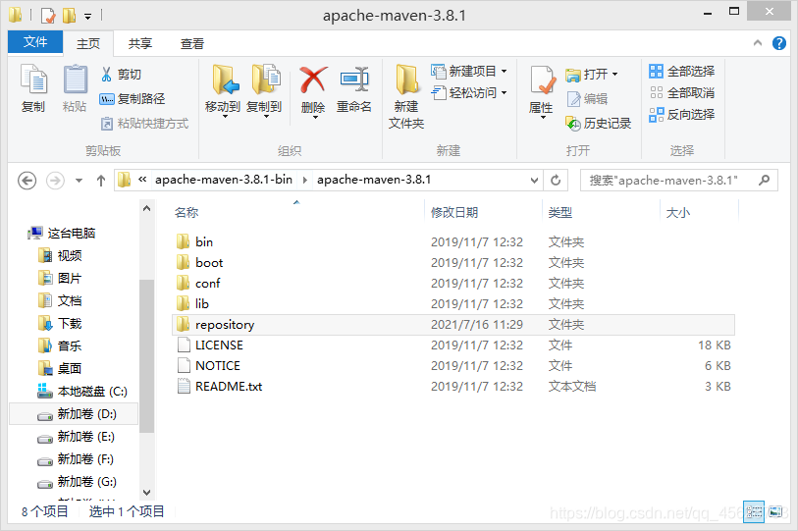Switch to the Share (共享) tab
Screen dimensions: 798x531
click(140, 44)
